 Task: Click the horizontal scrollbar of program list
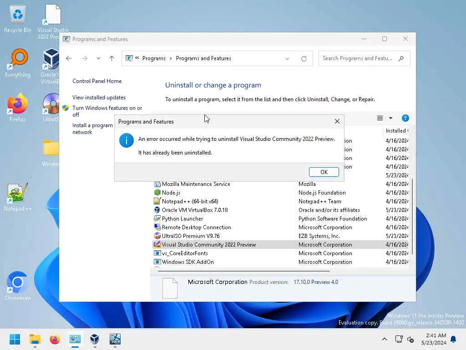pos(244,271)
